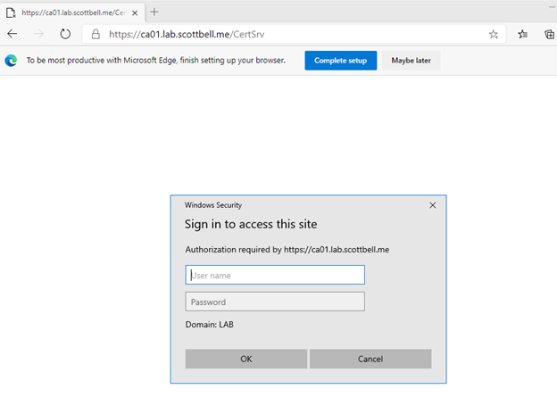557x397 pixels.
Task: Focus the User name field
Action: pyautogui.click(x=275, y=275)
